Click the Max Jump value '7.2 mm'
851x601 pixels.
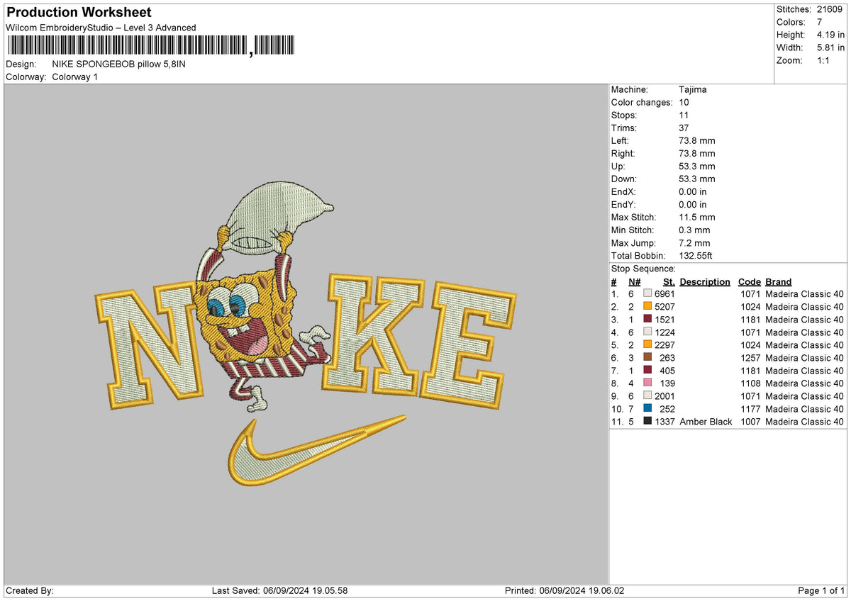coord(694,243)
